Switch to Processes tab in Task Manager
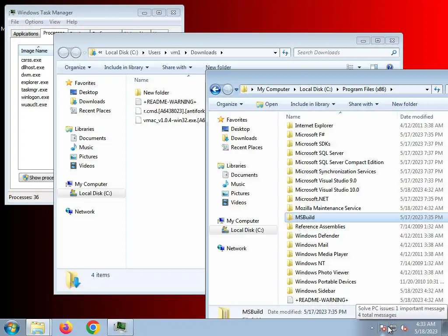The width and height of the screenshot is (448, 336). point(54,33)
